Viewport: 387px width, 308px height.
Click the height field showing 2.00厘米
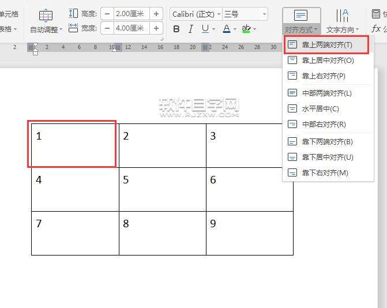click(131, 14)
